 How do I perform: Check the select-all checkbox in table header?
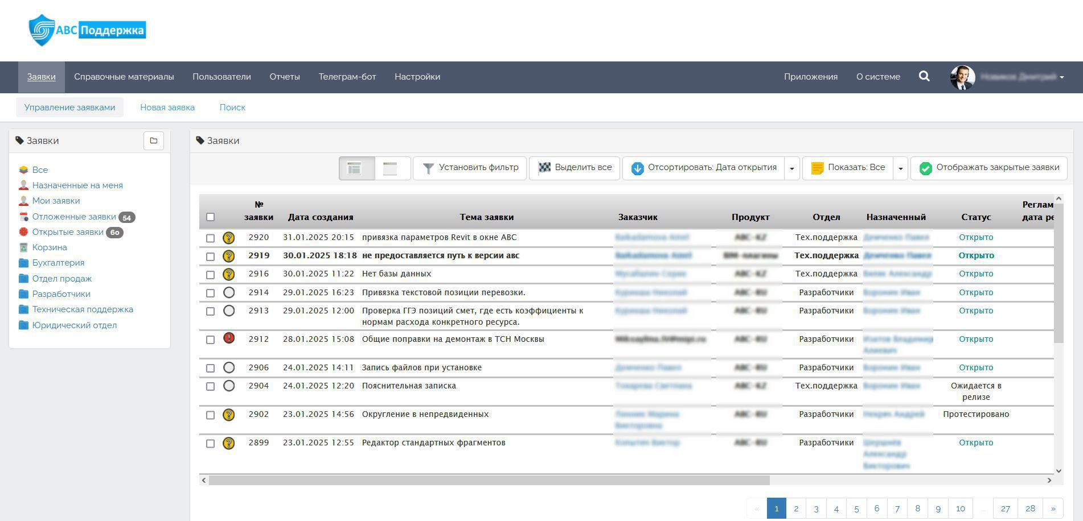[211, 217]
